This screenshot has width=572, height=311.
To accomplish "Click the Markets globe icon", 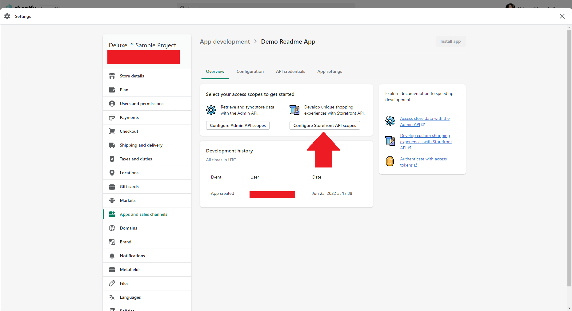I will 112,200.
